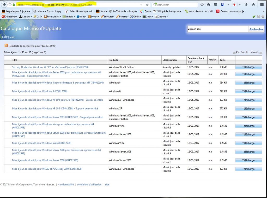Open the Windows 8 (KB4012598) security update link
This screenshot has height=198, width=267.
[x=40, y=91]
